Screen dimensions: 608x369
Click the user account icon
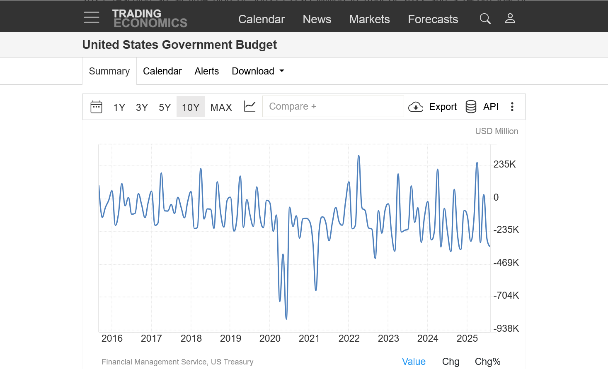click(x=510, y=19)
